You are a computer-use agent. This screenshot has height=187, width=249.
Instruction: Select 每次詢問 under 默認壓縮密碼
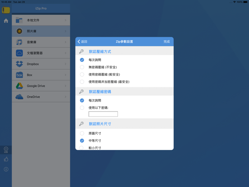click(82, 100)
